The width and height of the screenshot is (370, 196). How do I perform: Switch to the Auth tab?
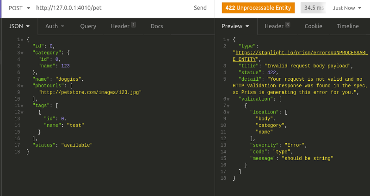(55, 26)
